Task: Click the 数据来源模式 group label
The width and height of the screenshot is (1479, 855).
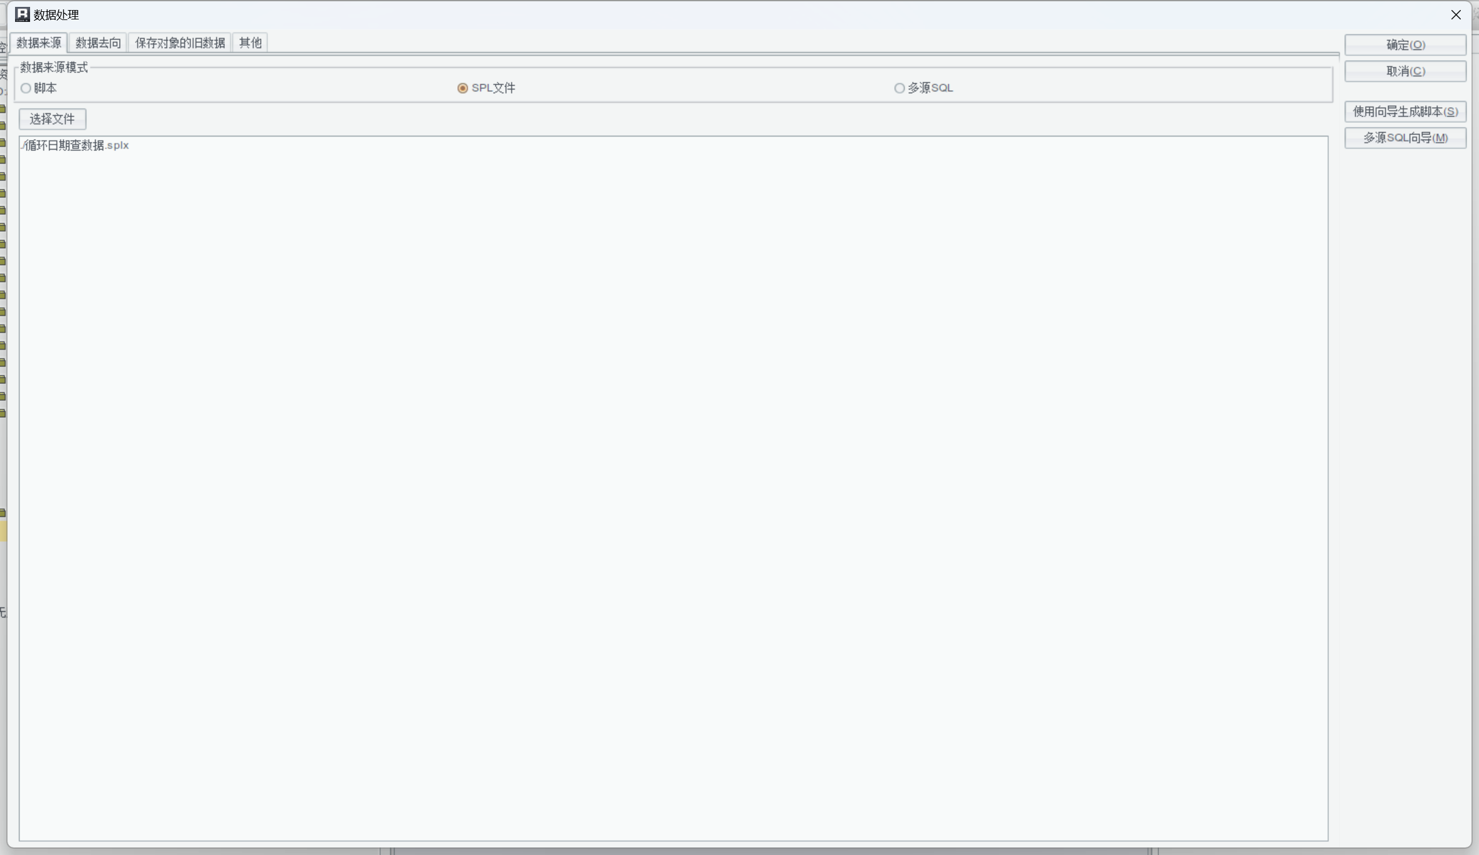Action: pos(54,67)
